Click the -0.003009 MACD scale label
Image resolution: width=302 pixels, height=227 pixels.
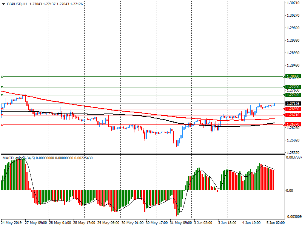click(x=294, y=217)
